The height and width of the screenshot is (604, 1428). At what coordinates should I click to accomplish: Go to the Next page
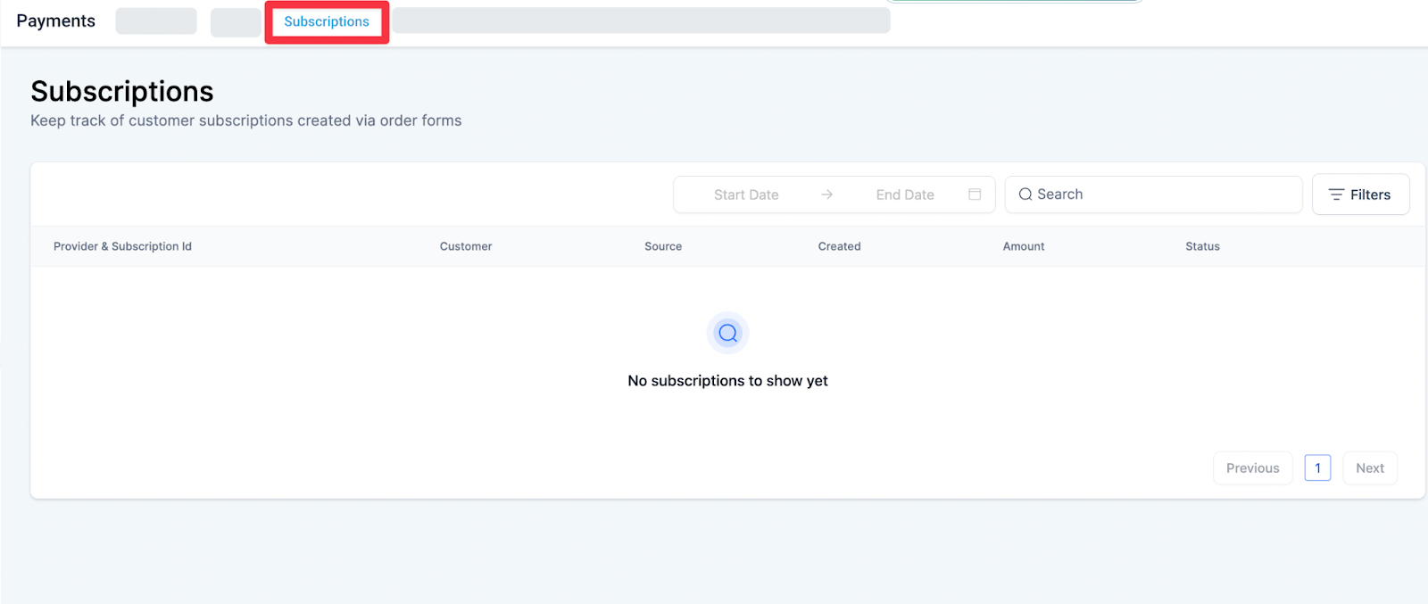1370,468
